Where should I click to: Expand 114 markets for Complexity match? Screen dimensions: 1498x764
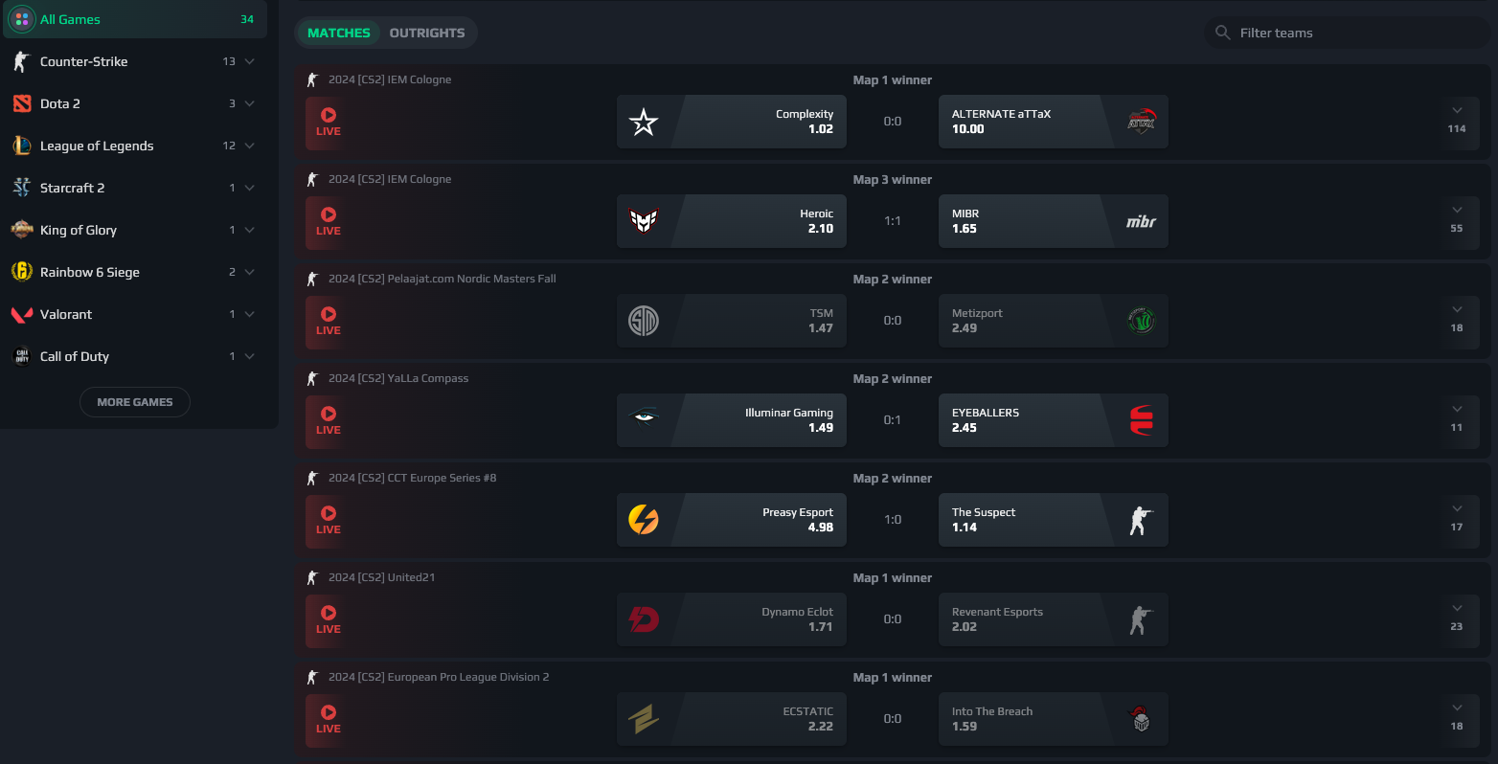click(1457, 121)
